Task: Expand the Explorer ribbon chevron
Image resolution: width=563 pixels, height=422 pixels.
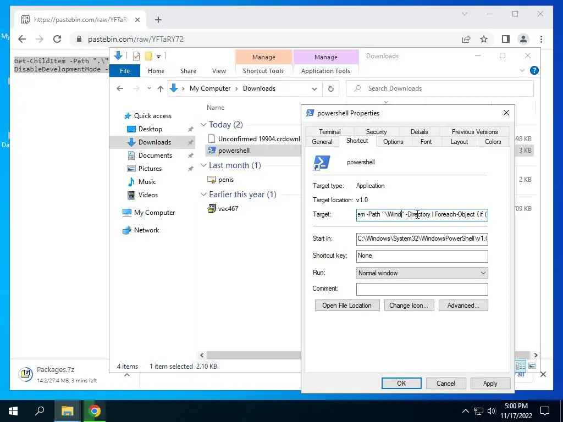Action: point(522,71)
